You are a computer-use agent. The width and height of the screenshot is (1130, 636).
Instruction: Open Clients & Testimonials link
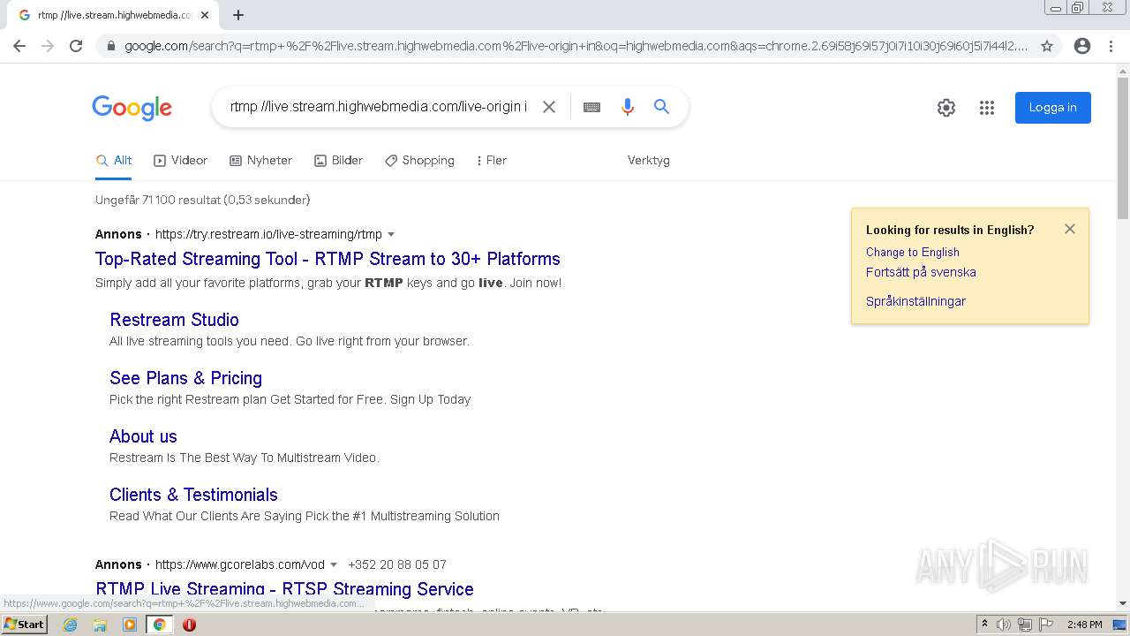(x=193, y=495)
